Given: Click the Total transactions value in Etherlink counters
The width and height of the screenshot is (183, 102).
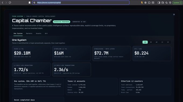Looking at the screenshot, I should pyautogui.click(x=140, y=87).
